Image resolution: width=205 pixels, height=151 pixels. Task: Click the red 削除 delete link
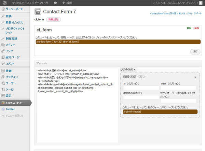point(196,28)
